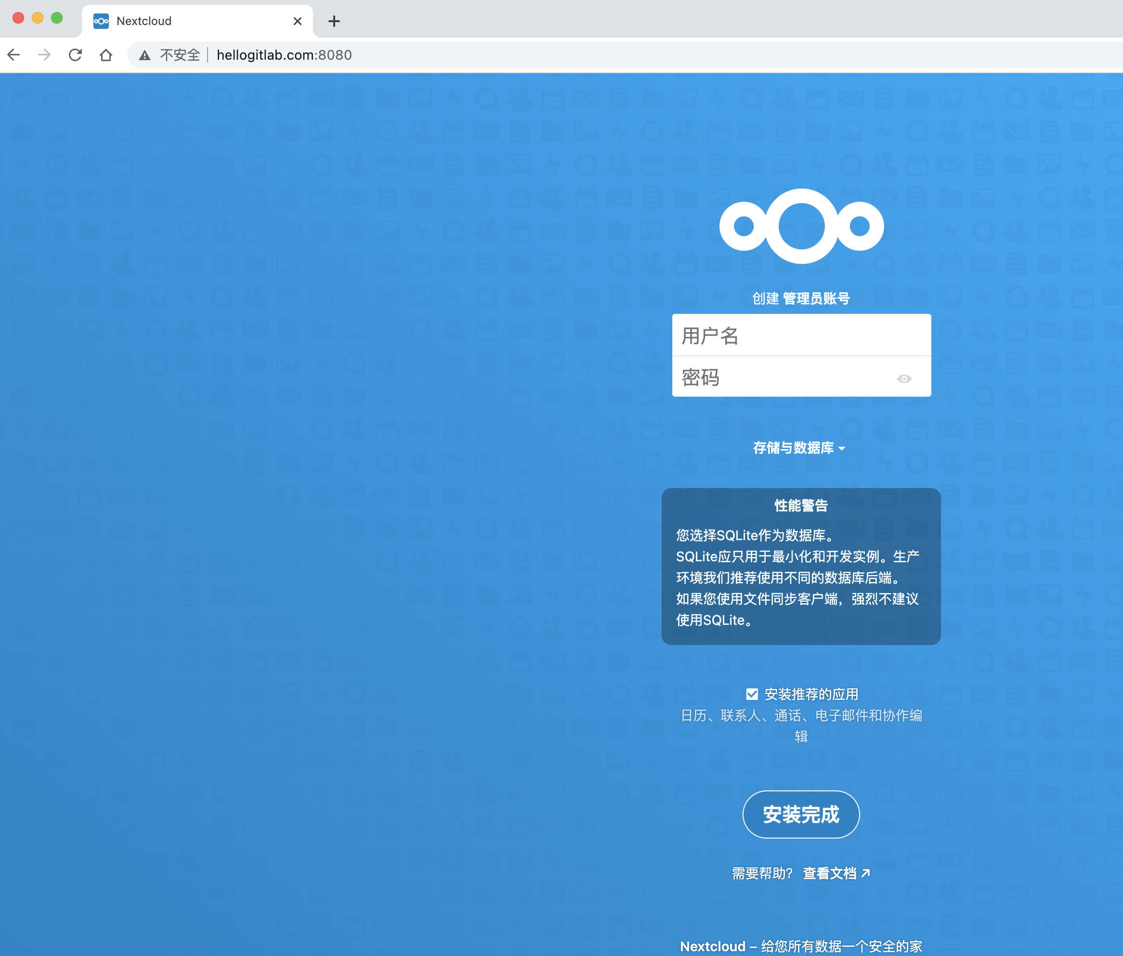Screen dimensions: 1123x956
Task: Click the Nextcloud favicon in the tab
Action: click(101, 21)
